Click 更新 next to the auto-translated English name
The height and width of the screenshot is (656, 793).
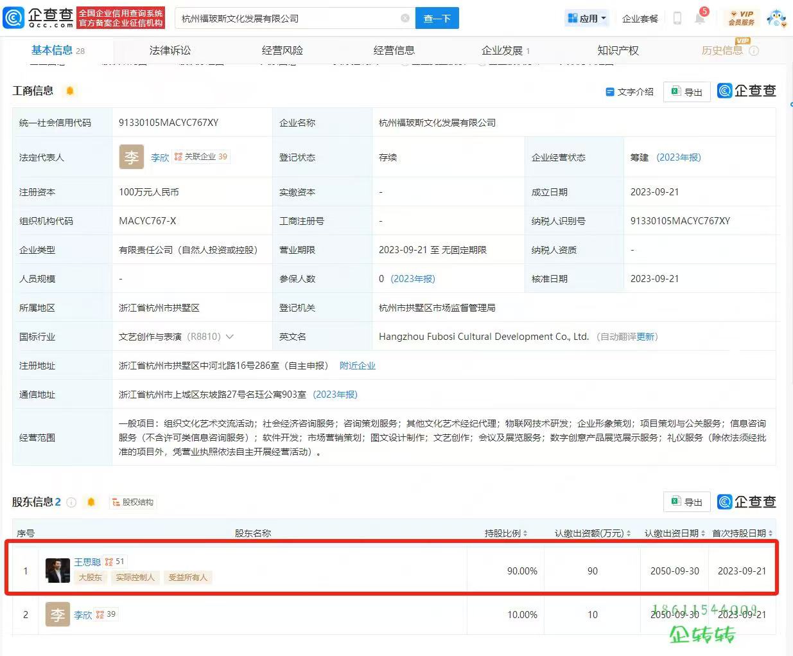pyautogui.click(x=645, y=337)
